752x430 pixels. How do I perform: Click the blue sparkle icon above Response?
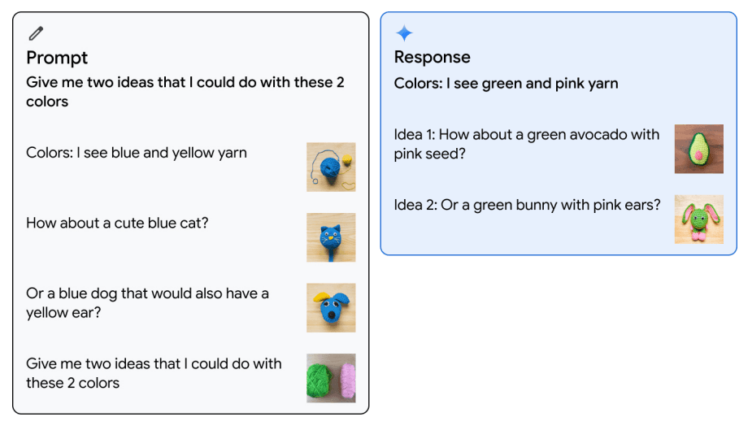(404, 33)
